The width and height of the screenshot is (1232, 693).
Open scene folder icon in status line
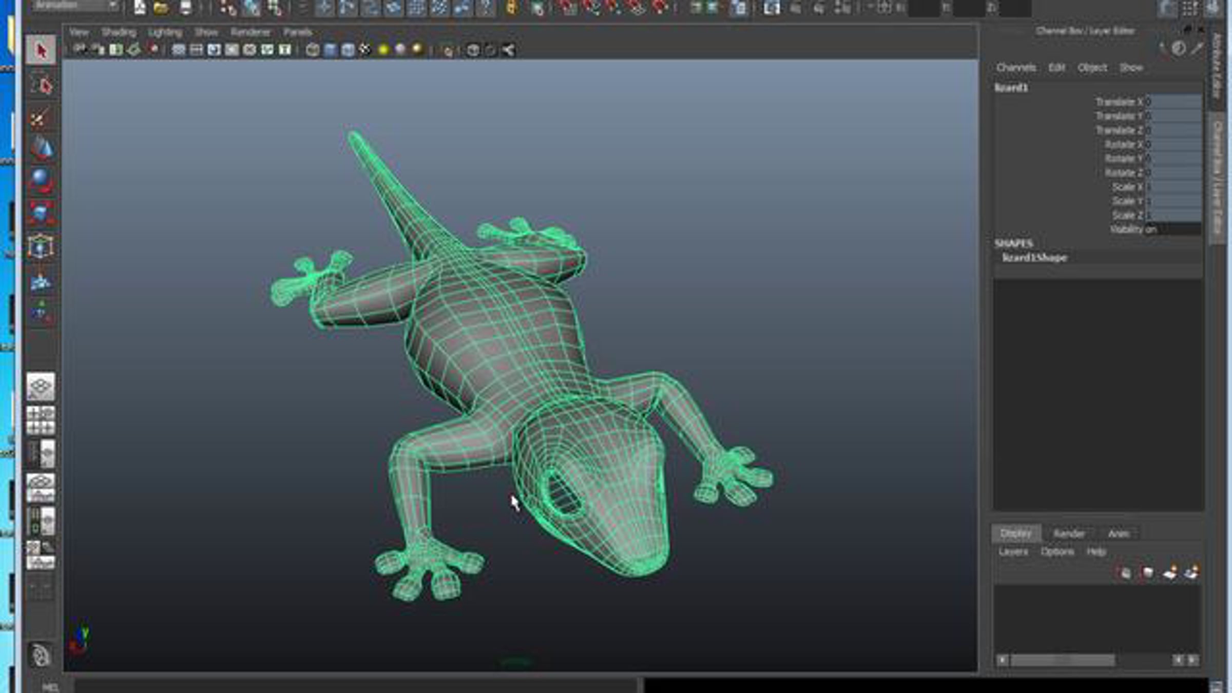coord(161,8)
